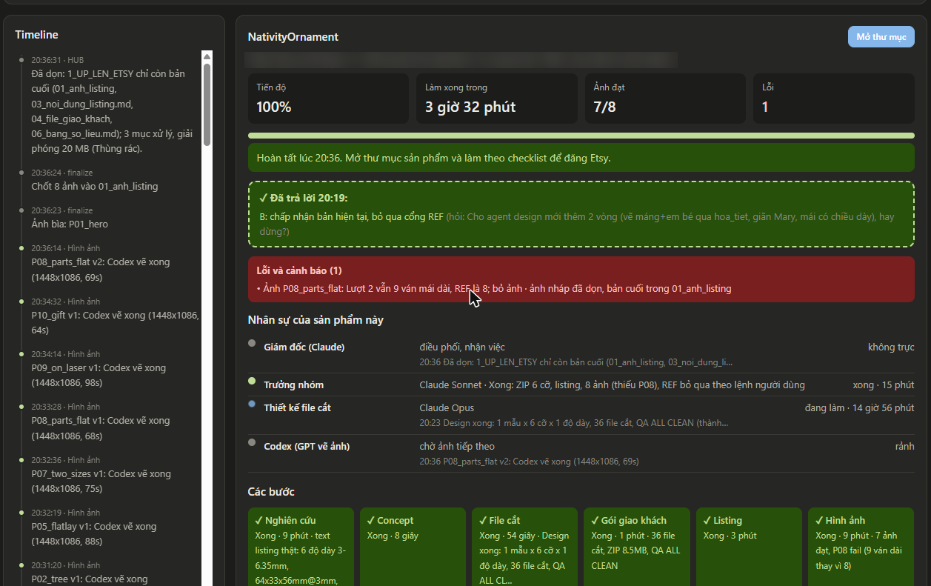Select the Trưởng nhóm staff row

coord(581,384)
